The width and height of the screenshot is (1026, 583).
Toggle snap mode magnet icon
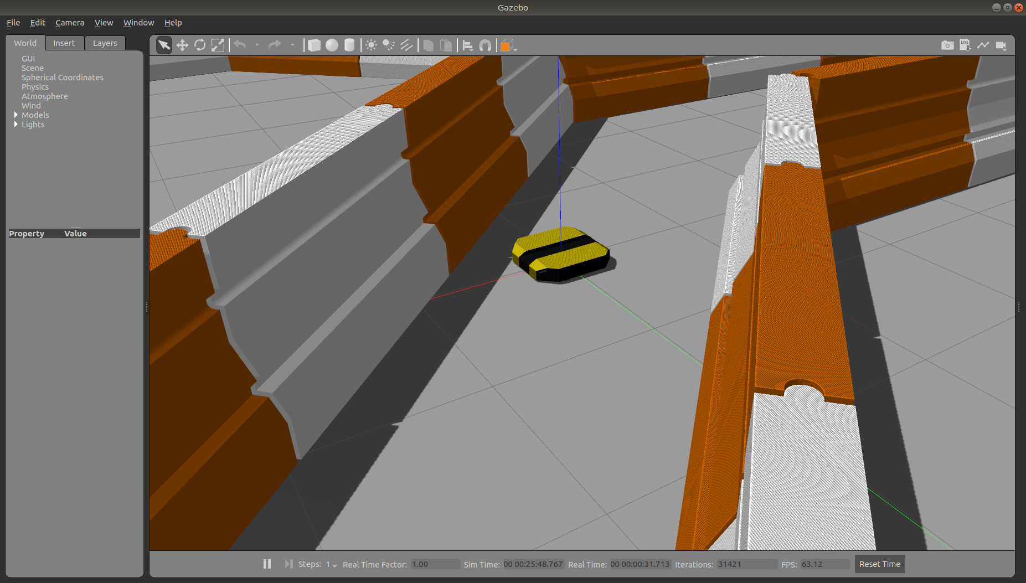(485, 45)
